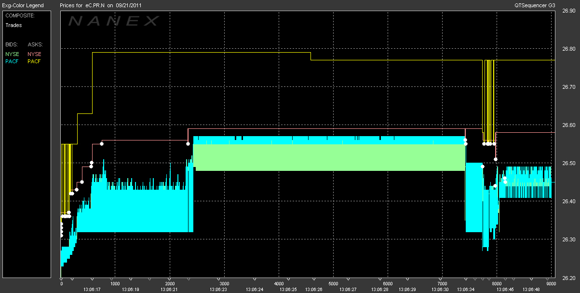Click yellow PACF entry under ASKS
580x293 pixels.
point(34,61)
